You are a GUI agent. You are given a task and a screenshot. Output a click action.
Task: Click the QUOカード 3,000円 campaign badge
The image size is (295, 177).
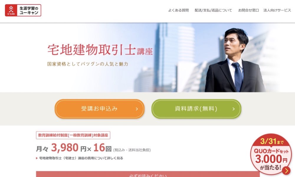pyautogui.click(x=271, y=154)
